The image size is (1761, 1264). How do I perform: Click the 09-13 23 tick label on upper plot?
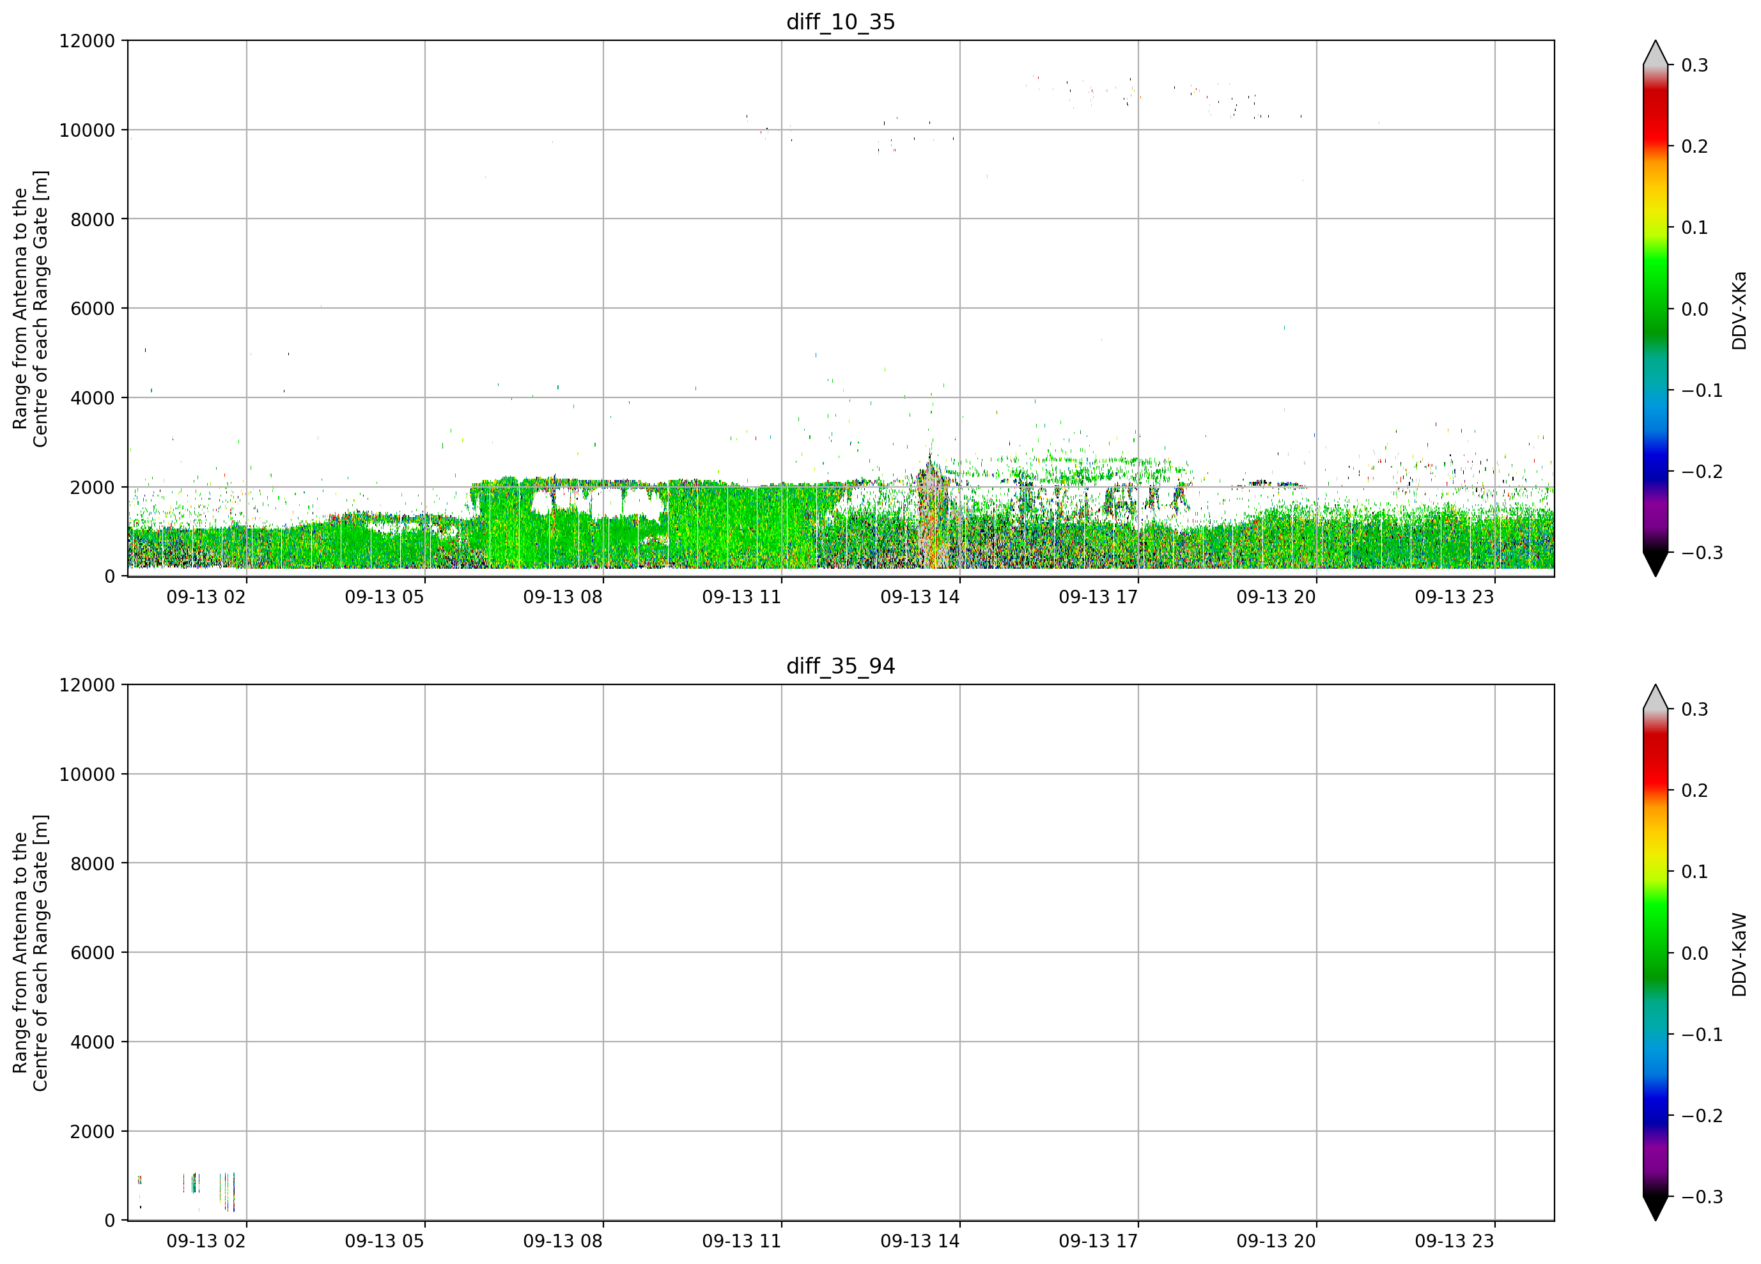tap(1454, 597)
